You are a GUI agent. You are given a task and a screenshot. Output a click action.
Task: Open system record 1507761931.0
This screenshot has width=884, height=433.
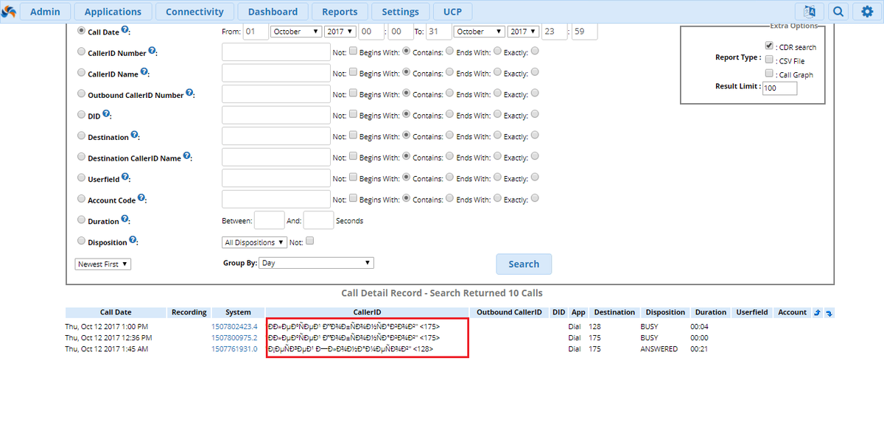234,349
